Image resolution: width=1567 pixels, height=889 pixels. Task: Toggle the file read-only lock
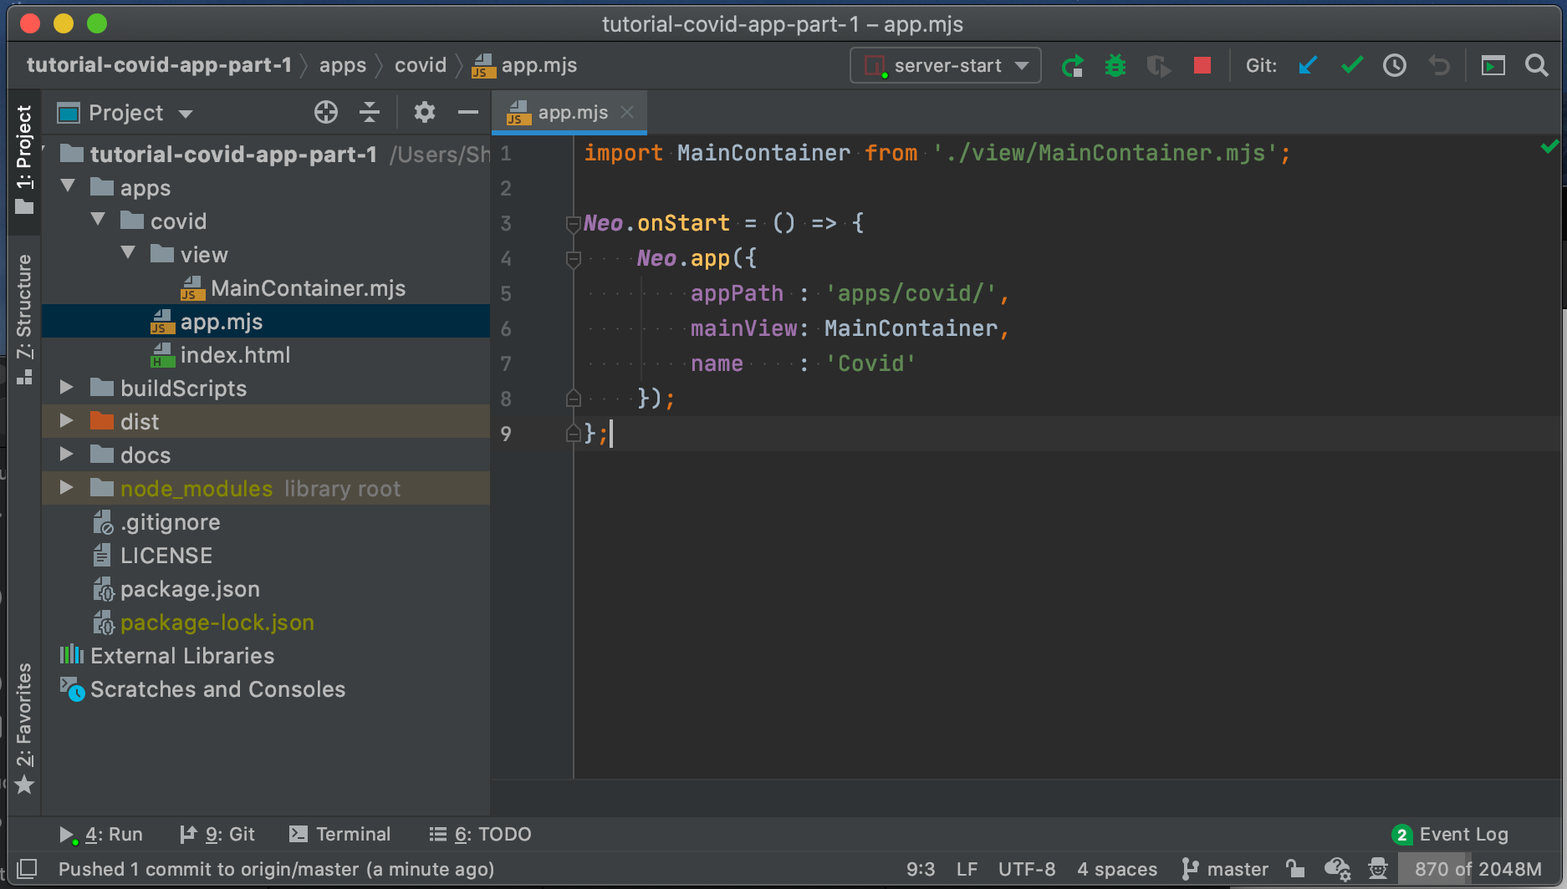tap(1294, 869)
